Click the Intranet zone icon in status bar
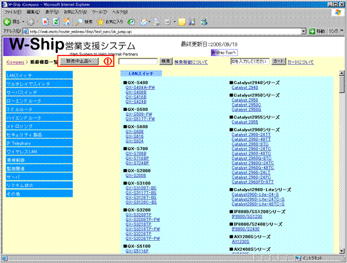The height and width of the screenshot is (263, 347). (x=299, y=258)
